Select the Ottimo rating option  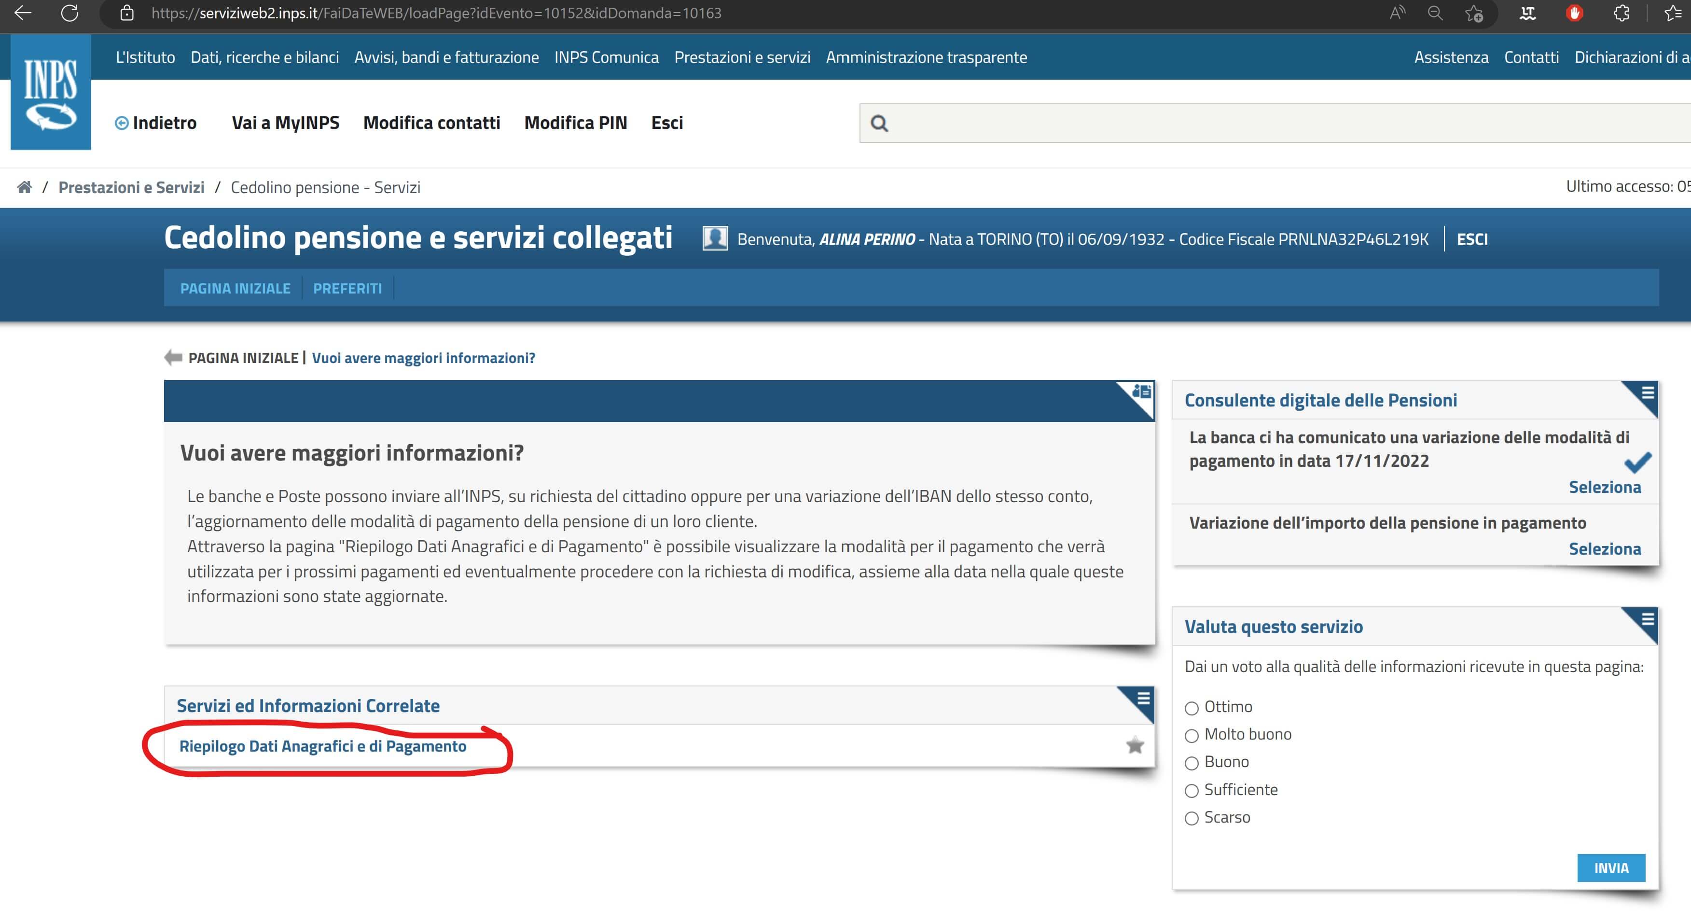(x=1192, y=708)
